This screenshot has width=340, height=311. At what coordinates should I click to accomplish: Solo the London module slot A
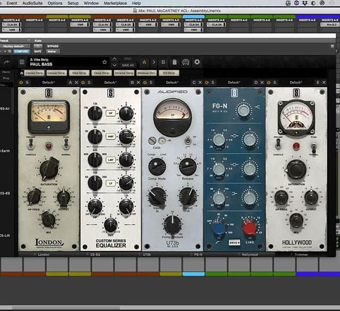(x=27, y=82)
